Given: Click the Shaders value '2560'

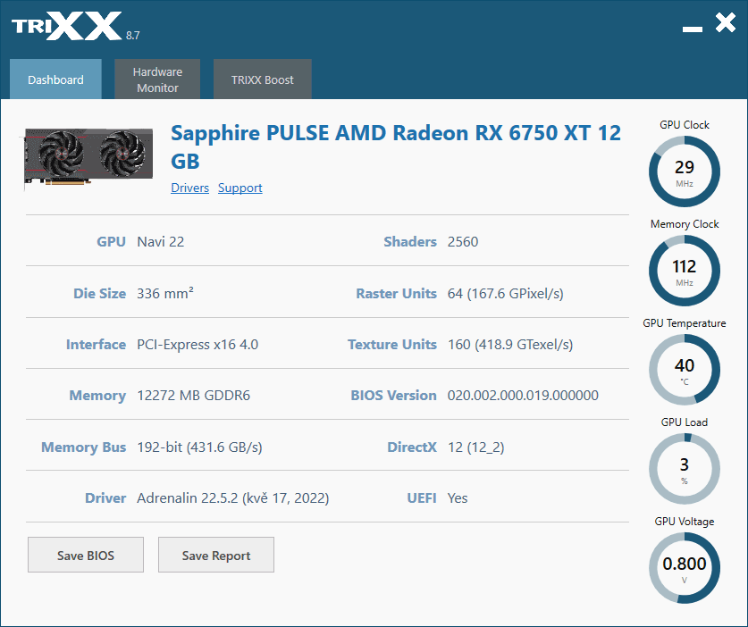Looking at the screenshot, I should [463, 242].
